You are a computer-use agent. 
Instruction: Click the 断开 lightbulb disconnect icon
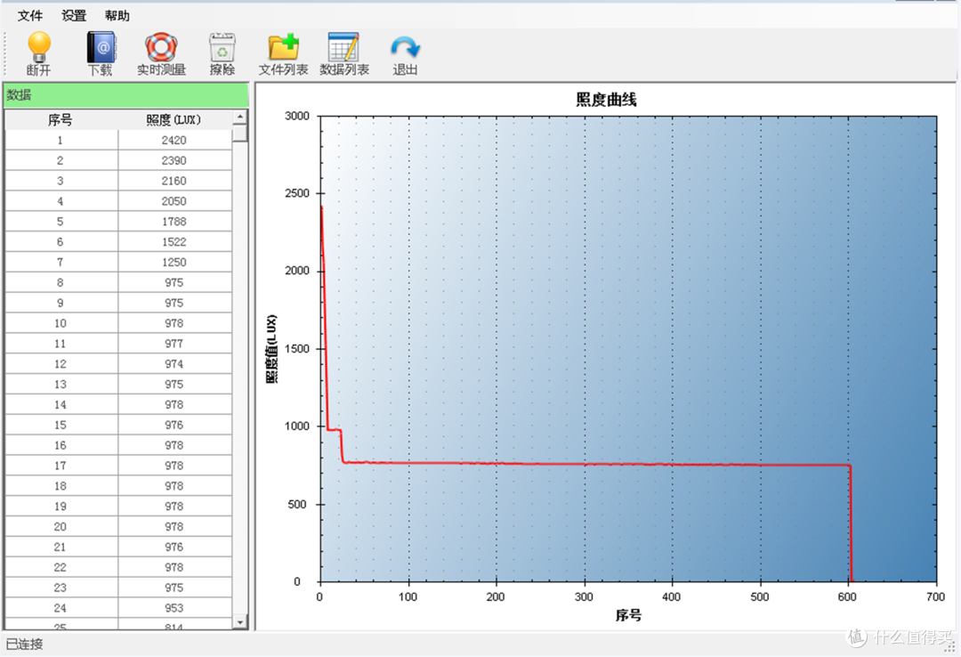38,53
